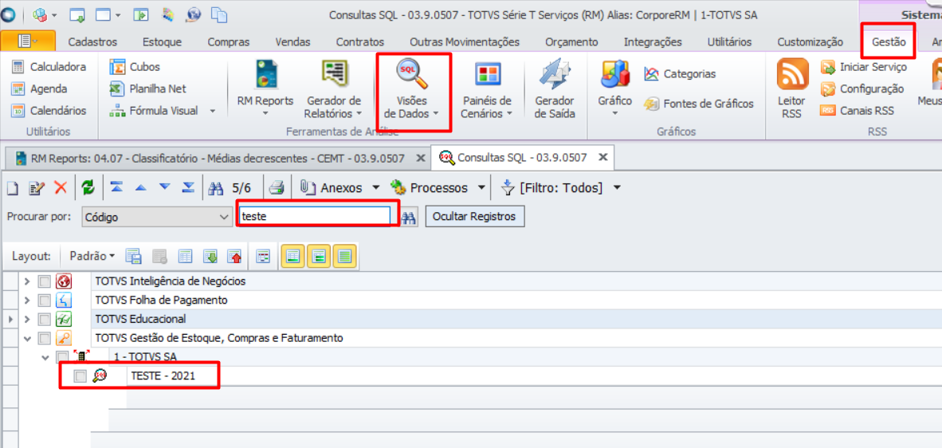This screenshot has height=448, width=942.
Task: Click Iniciar Serviço in RSS group
Action: 864,67
